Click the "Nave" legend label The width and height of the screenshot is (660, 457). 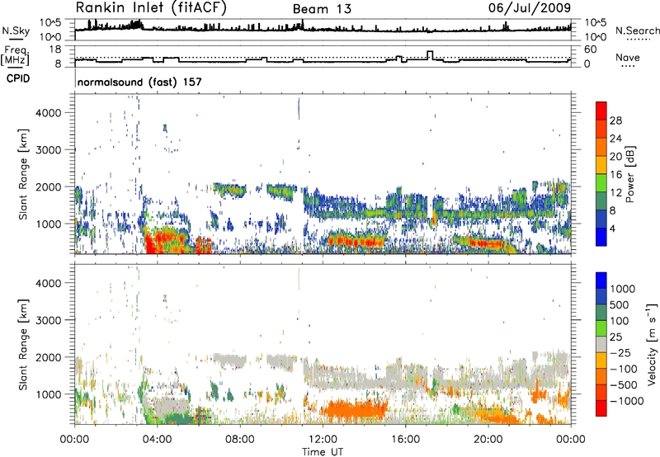click(x=628, y=57)
